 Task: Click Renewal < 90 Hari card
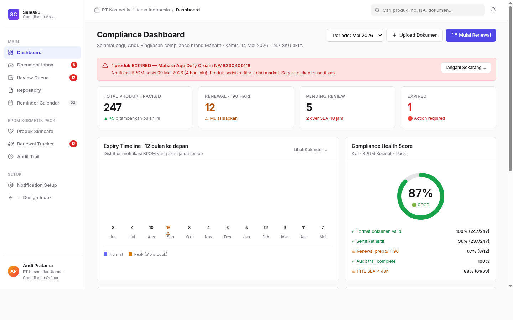pyautogui.click(x=246, y=107)
